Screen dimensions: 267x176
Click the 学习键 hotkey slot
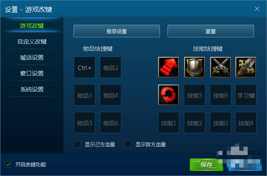click(246, 95)
